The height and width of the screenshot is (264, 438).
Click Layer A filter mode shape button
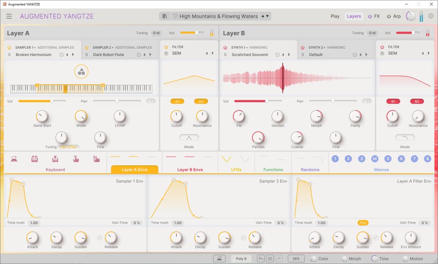click(x=189, y=137)
